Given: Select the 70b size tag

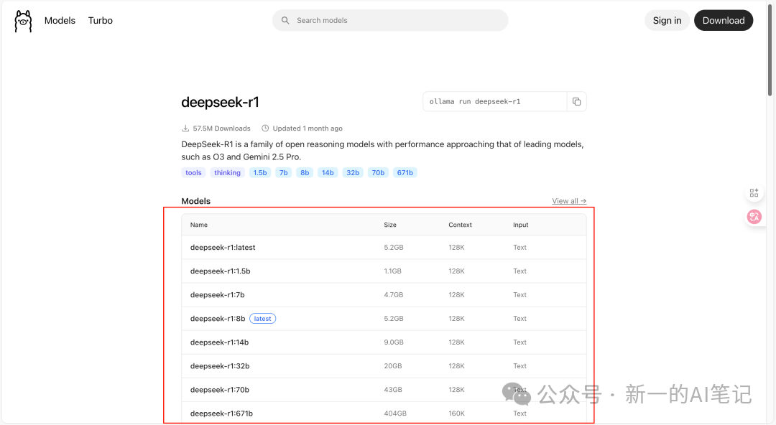Looking at the screenshot, I should (378, 173).
